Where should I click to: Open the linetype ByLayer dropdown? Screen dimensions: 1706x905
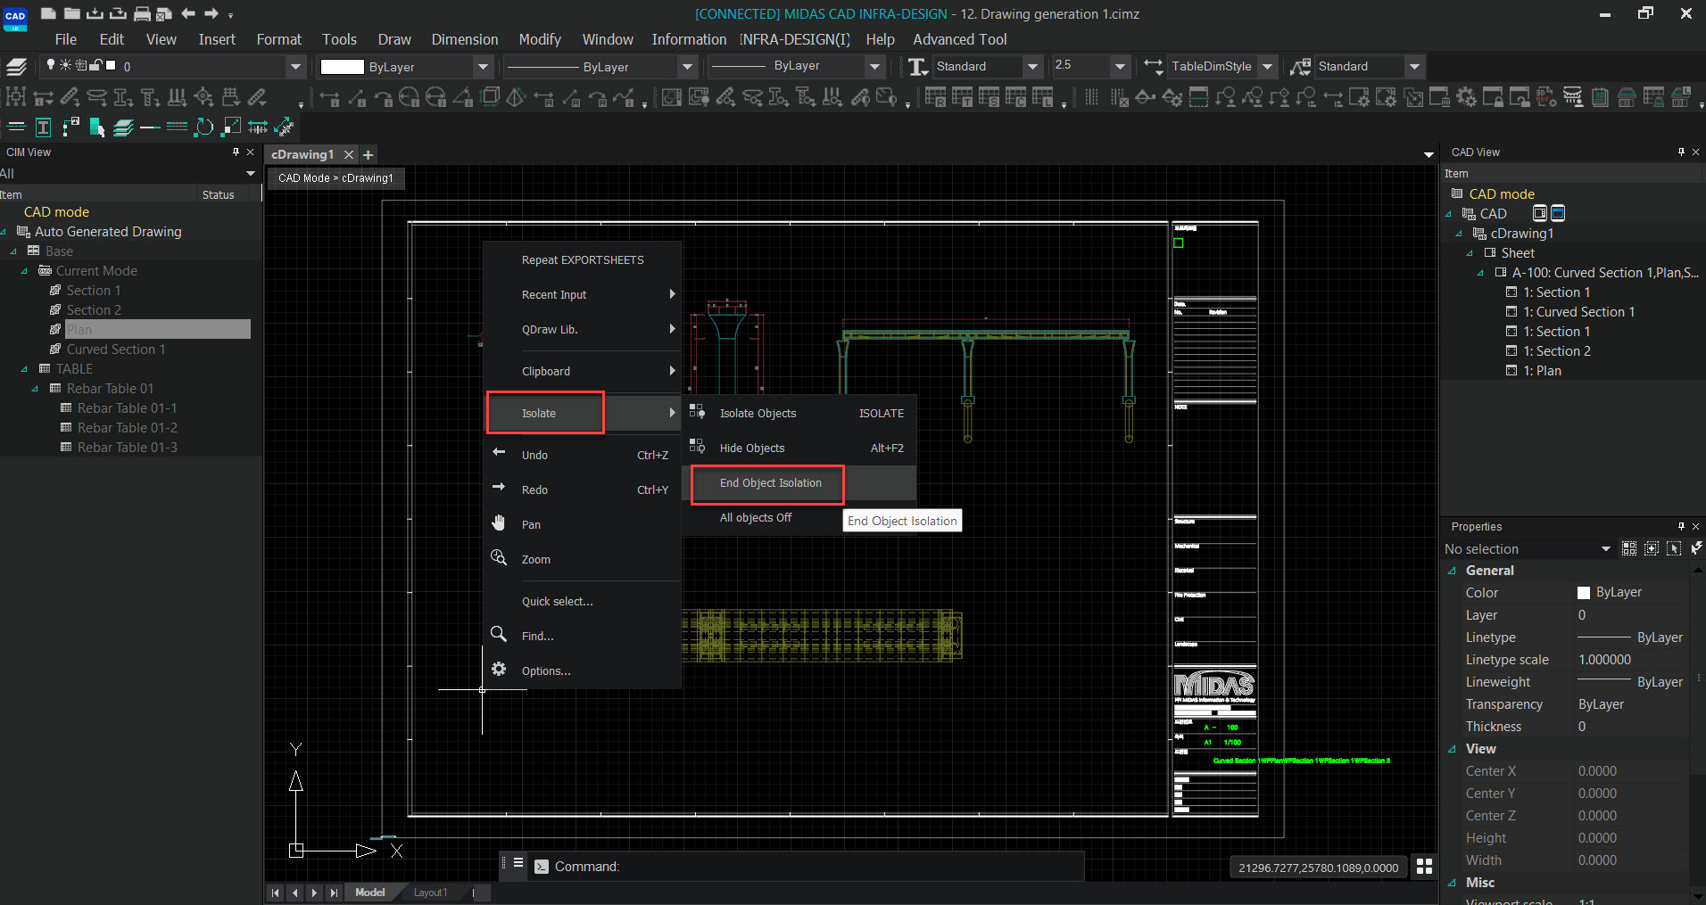click(x=687, y=66)
